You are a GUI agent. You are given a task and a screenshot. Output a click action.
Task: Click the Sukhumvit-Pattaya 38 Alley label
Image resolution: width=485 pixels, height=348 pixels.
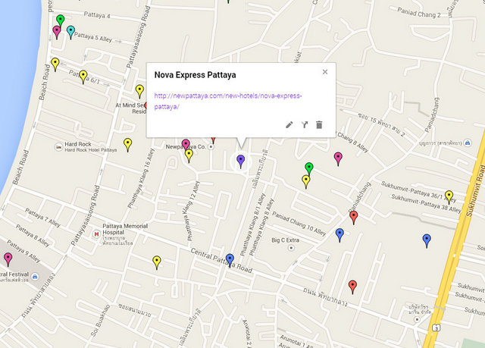click(x=426, y=203)
